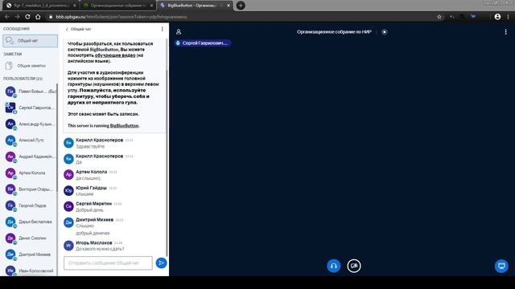This screenshot has width=515, height=289.
Task: Open the browser profile account icon
Action: pos(497,17)
